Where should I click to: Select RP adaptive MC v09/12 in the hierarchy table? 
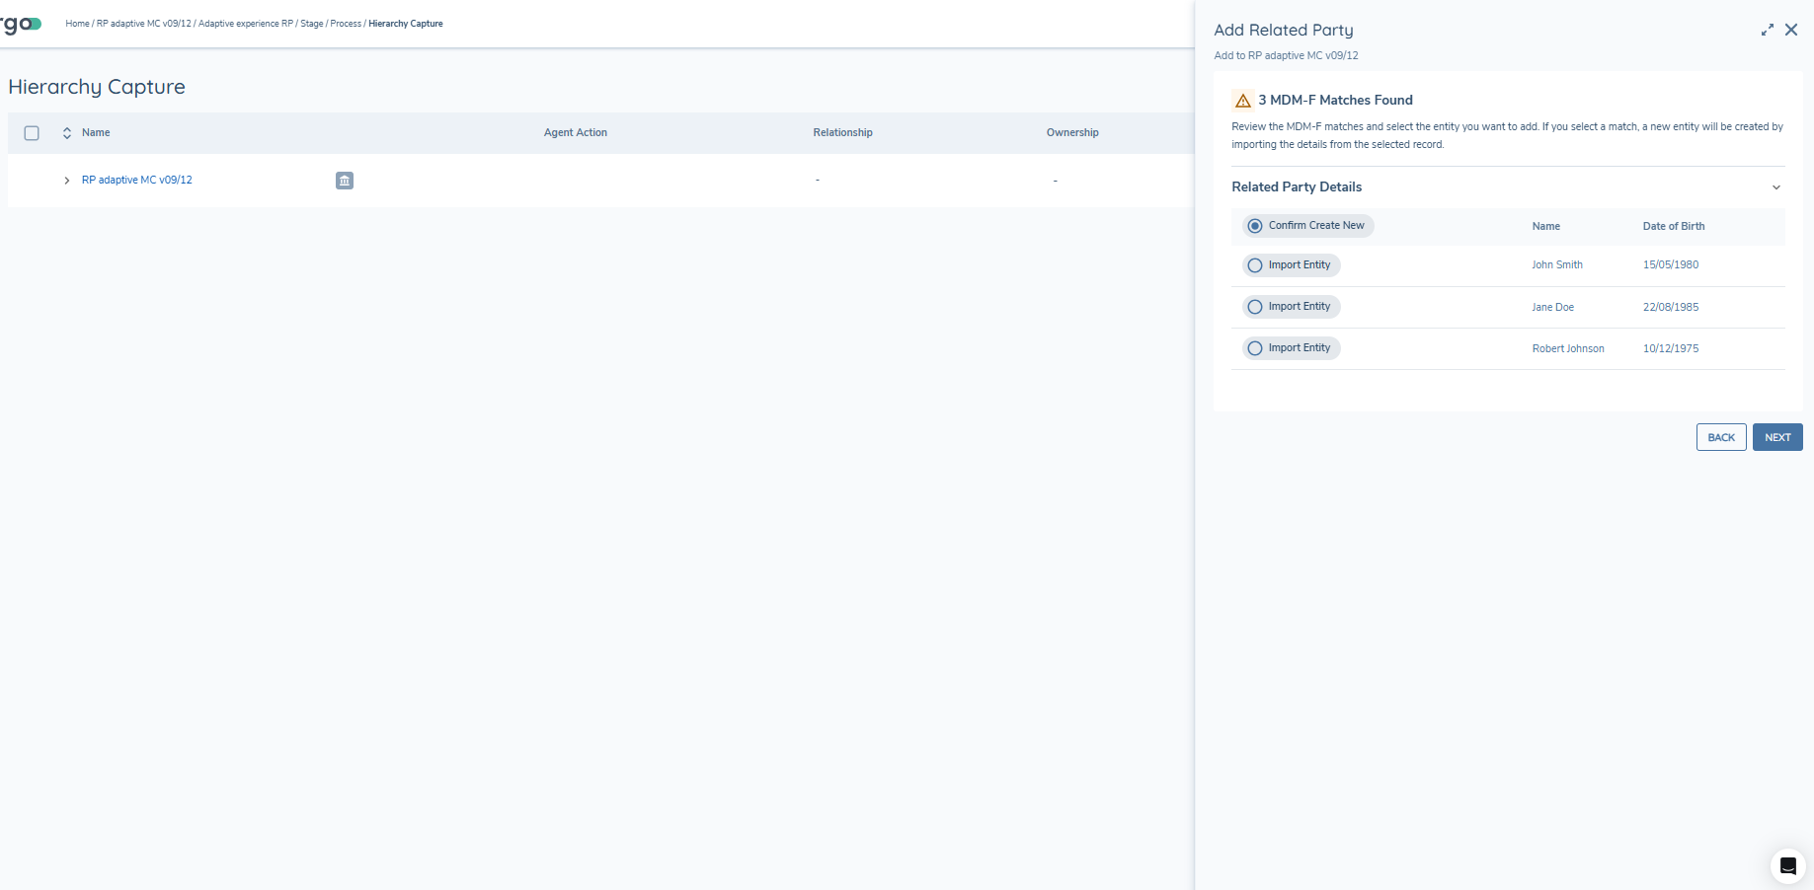point(136,180)
